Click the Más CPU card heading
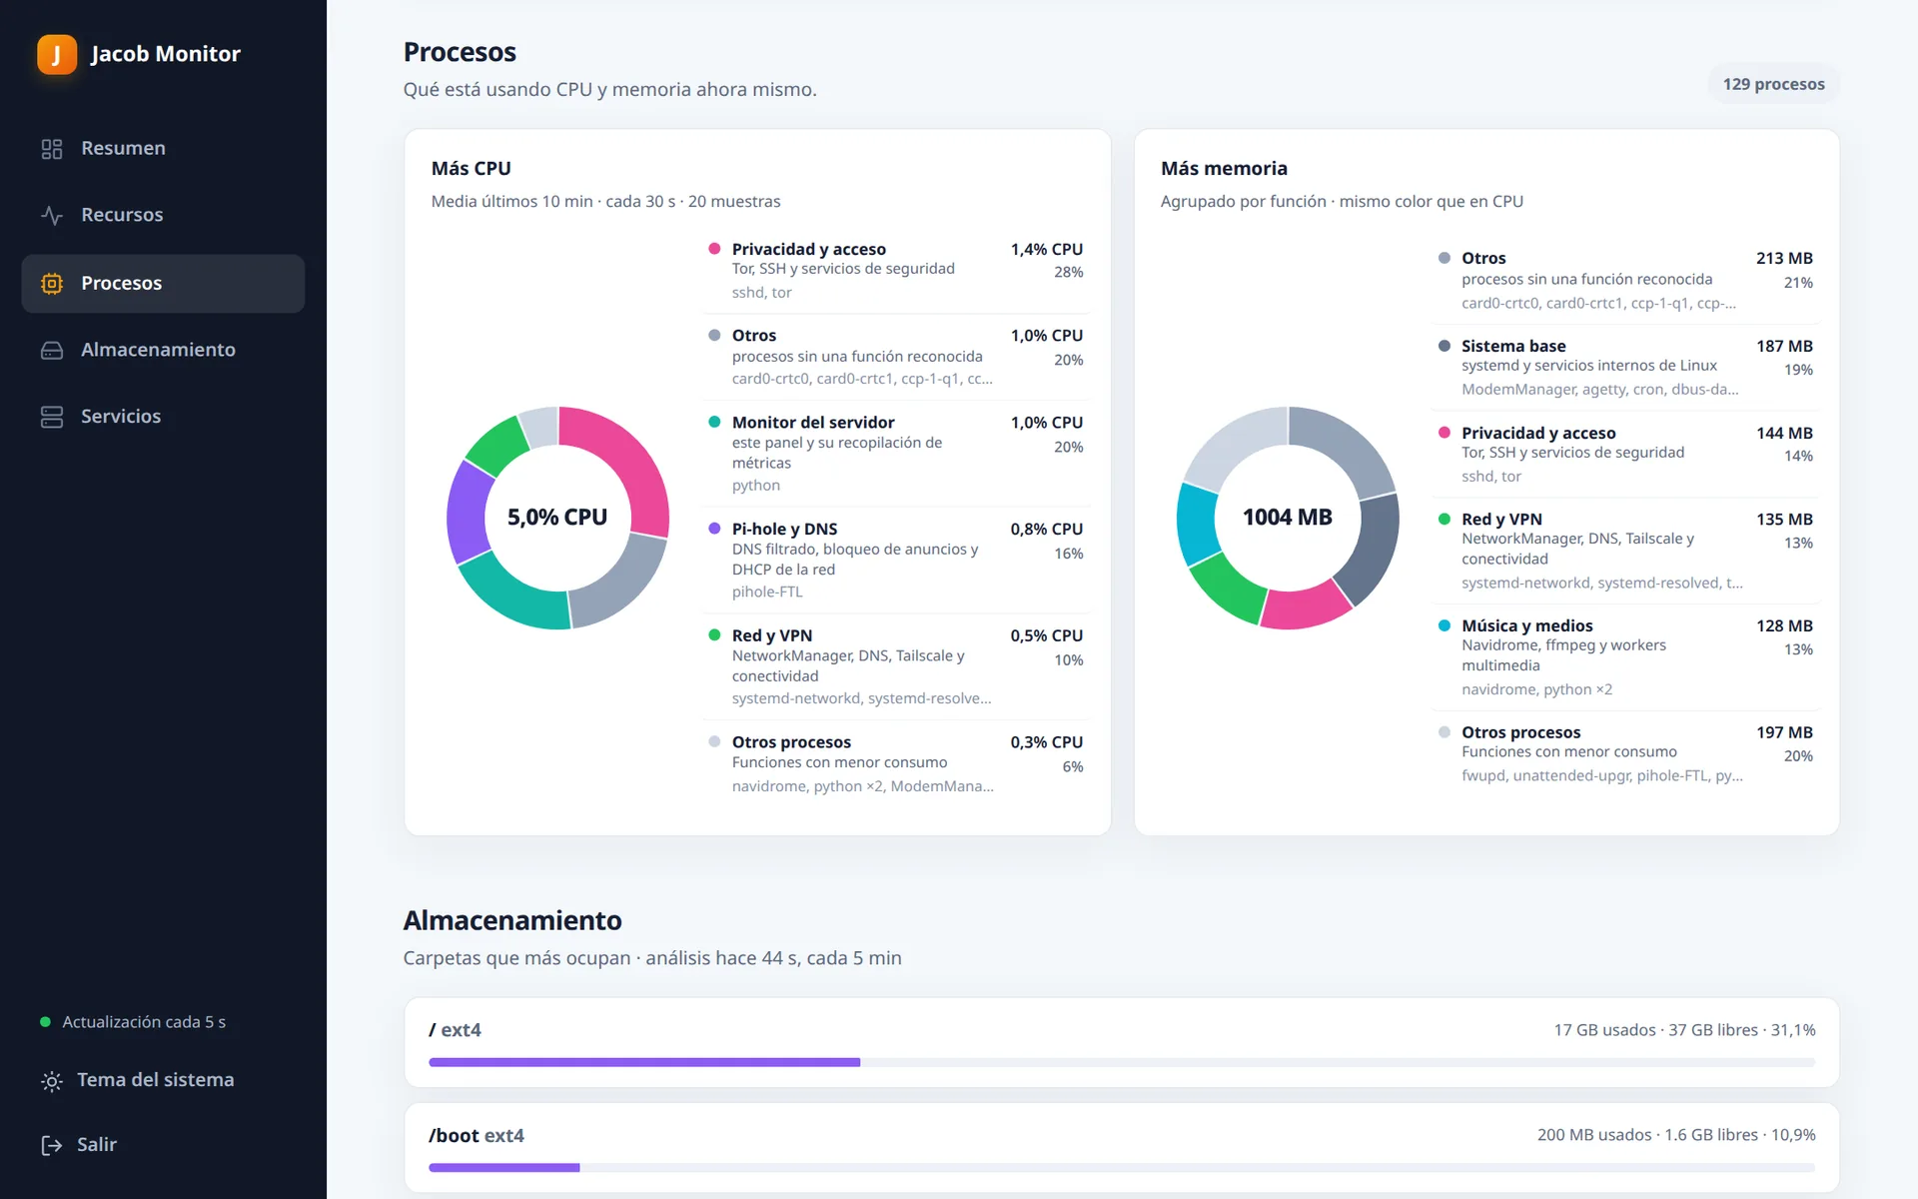 (471, 169)
